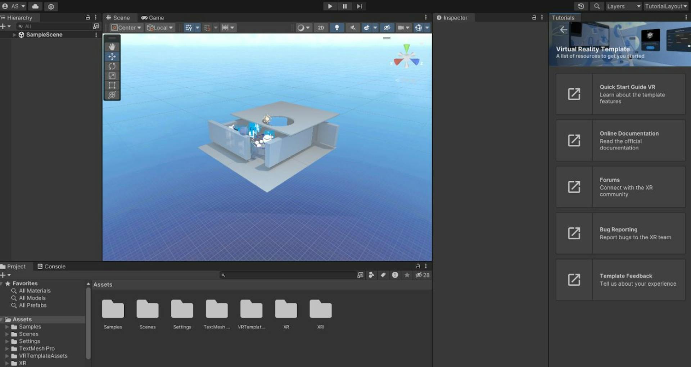Open the global search tool
691x367 pixels.
click(597, 6)
